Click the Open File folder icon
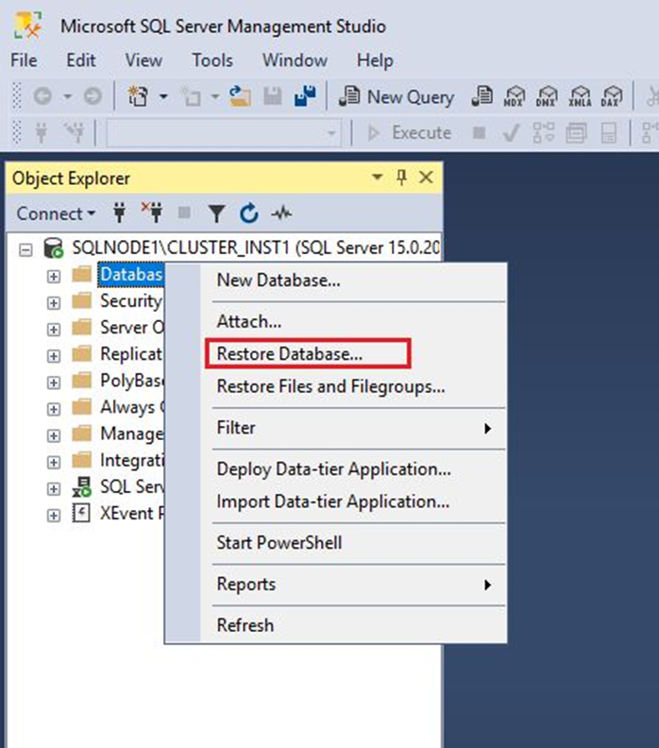The height and width of the screenshot is (748, 659). pos(240,96)
